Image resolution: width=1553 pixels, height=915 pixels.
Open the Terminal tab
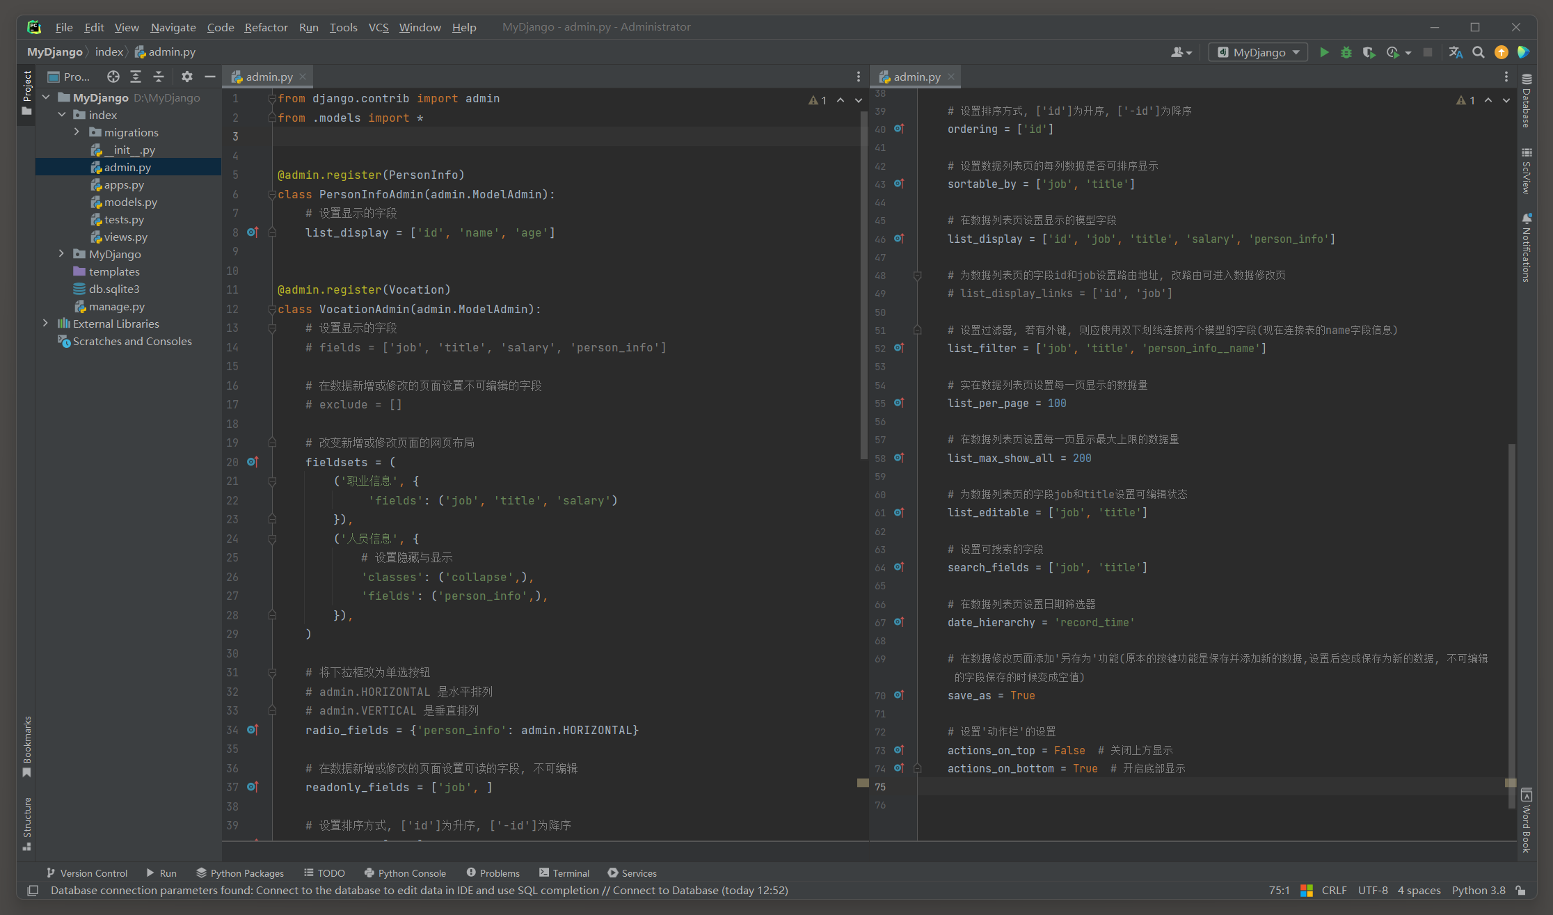pyautogui.click(x=564, y=873)
